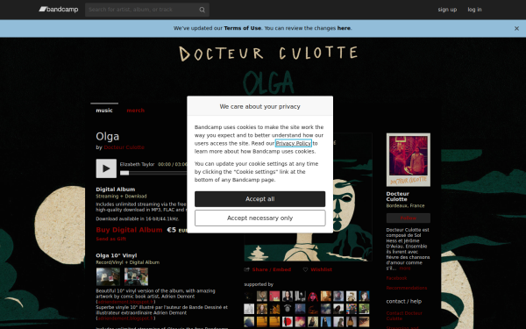This screenshot has height=329, width=526.
Task: Open the Docteur Culotte artist link under Olga
Action: (x=124, y=147)
